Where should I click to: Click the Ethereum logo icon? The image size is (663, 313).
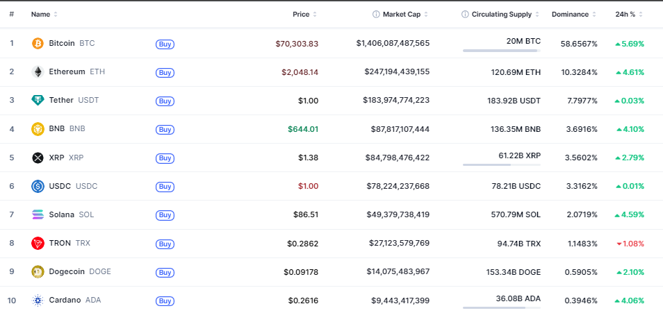[x=38, y=71]
